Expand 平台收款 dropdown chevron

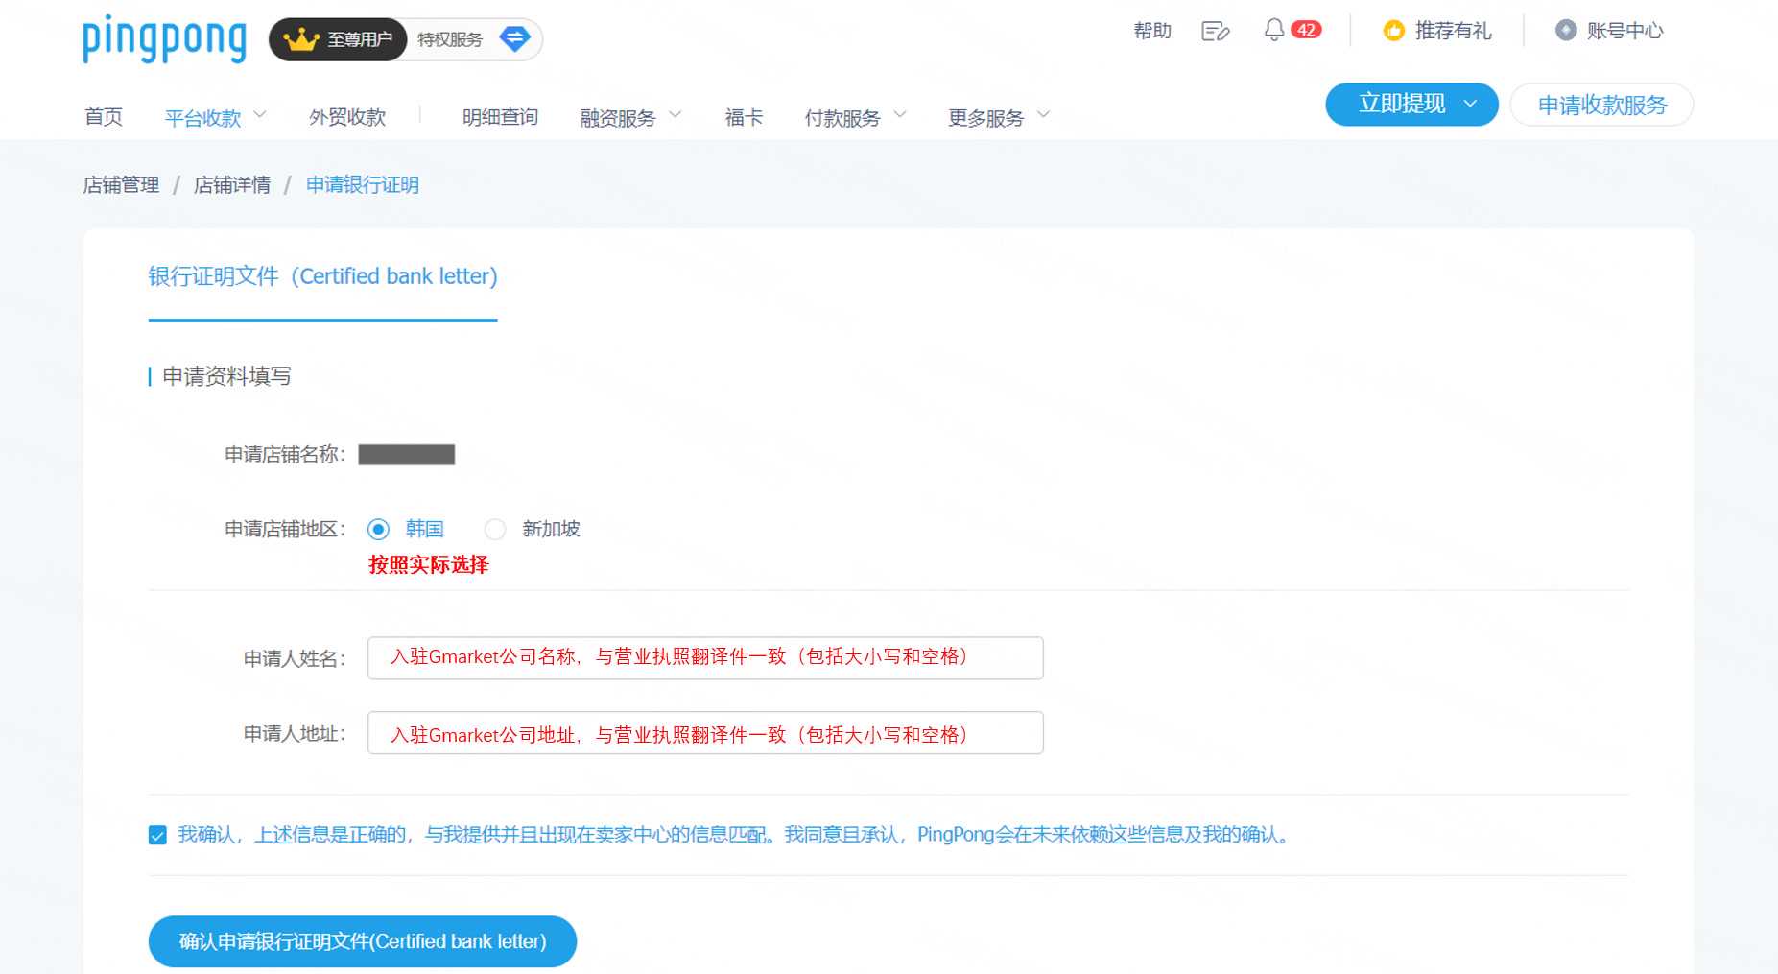coord(260,115)
